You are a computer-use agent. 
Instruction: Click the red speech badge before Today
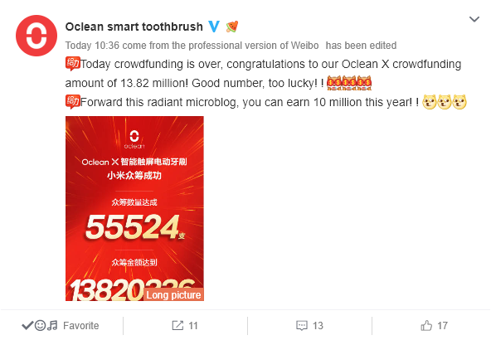pos(73,64)
